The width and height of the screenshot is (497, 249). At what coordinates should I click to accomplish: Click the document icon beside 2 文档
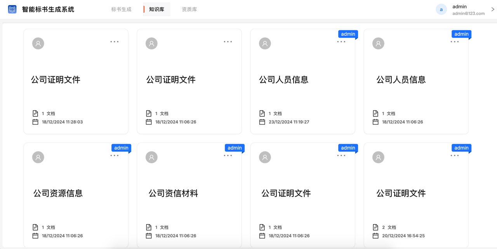[x=375, y=227]
